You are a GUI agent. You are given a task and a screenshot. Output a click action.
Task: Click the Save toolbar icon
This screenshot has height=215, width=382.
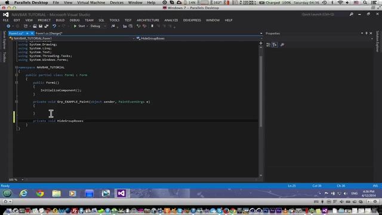(41, 26)
